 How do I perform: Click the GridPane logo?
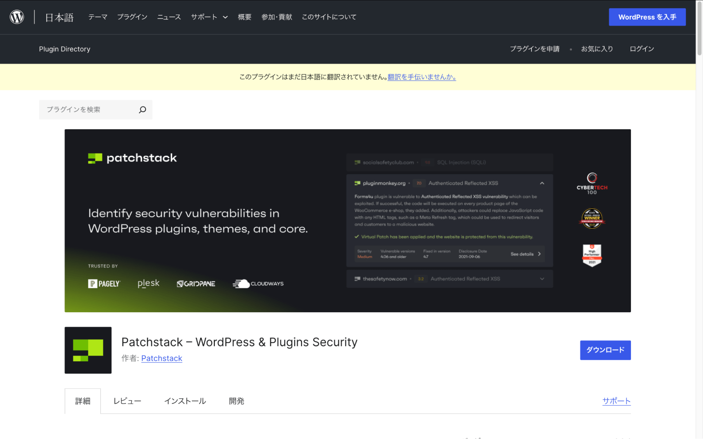tap(196, 283)
